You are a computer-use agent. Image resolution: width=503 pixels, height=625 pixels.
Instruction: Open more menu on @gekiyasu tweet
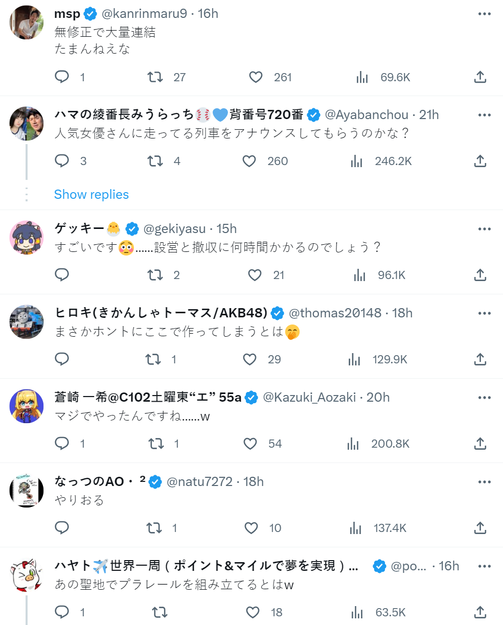[x=484, y=228]
